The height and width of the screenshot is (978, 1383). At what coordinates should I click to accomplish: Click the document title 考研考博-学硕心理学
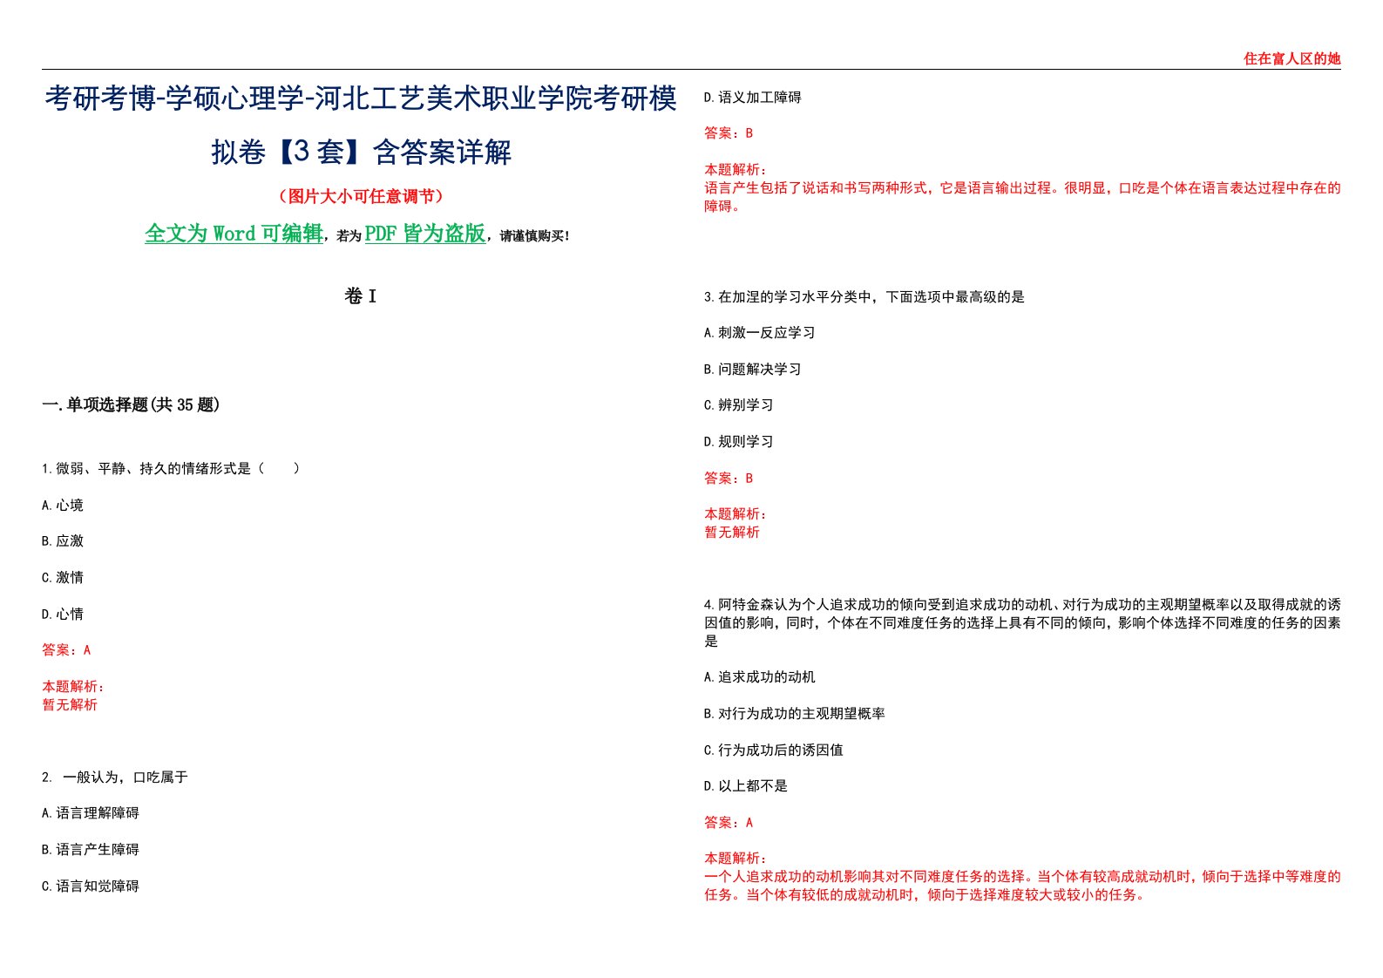(x=361, y=126)
